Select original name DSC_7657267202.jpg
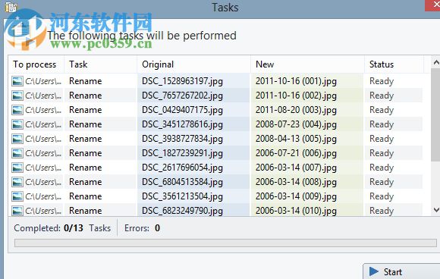Screen dimensions: 440x279 tap(182, 96)
